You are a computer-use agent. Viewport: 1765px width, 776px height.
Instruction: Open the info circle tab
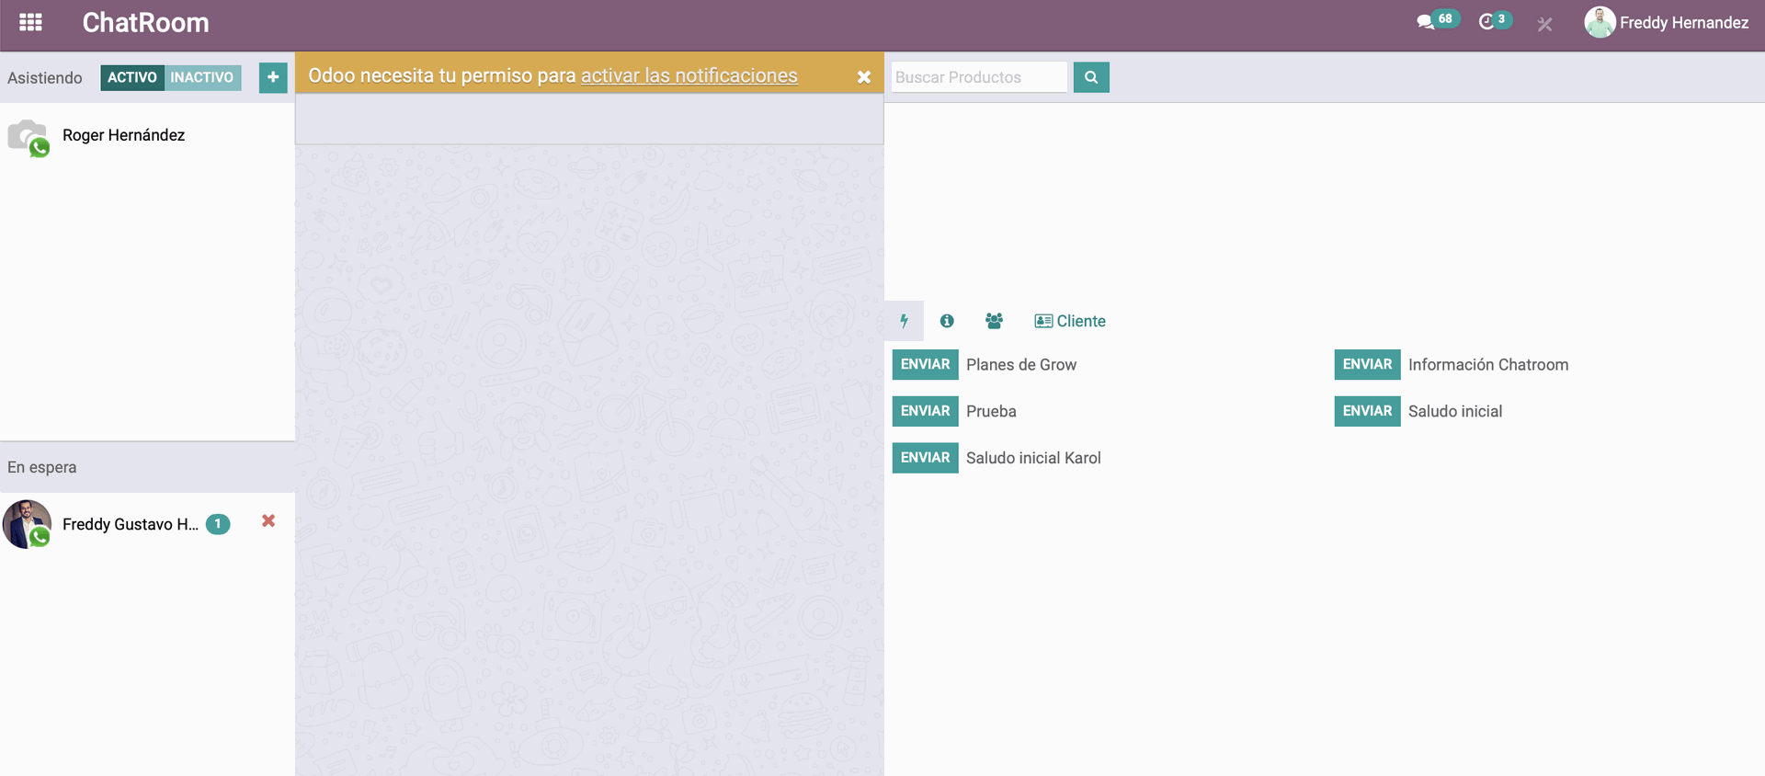[947, 321]
